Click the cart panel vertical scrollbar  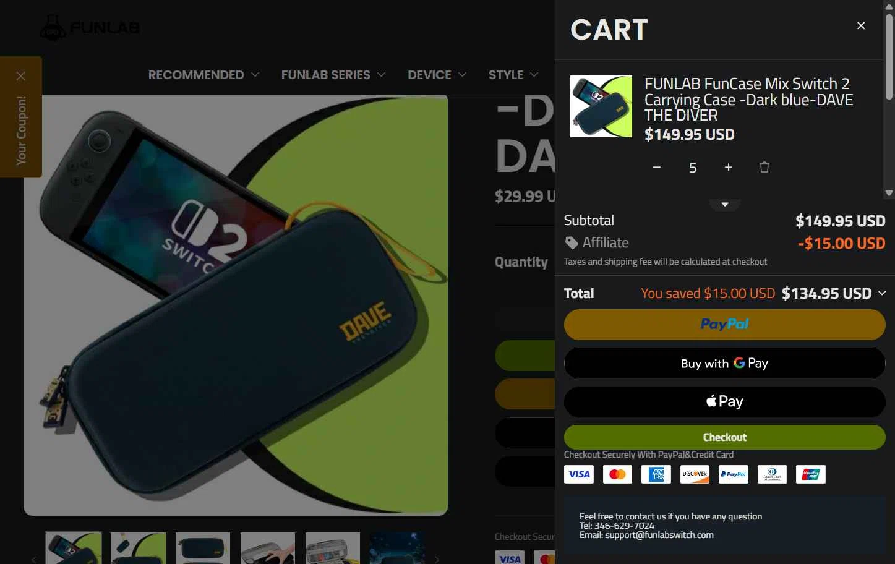889,57
